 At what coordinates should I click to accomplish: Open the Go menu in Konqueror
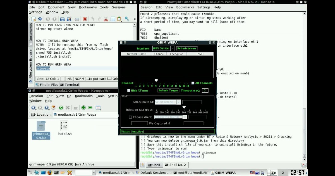pyautogui.click(x=69, y=96)
